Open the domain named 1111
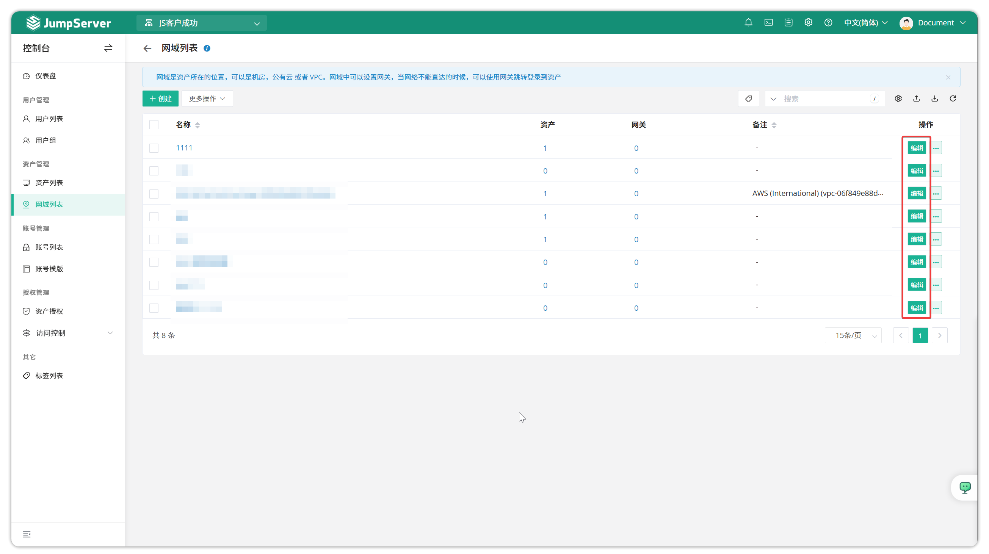The image size is (989, 554). [x=184, y=148]
